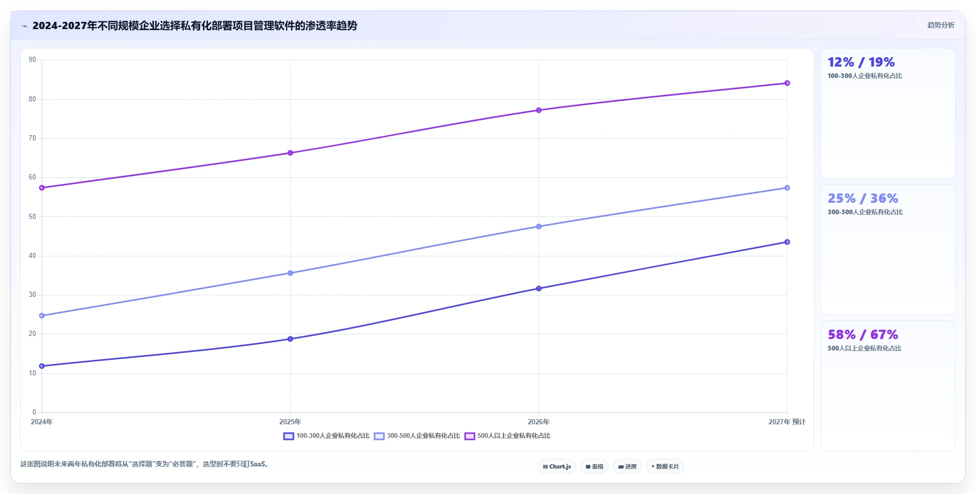Click the y-axis label 10
The height and width of the screenshot is (494, 976).
(x=32, y=373)
